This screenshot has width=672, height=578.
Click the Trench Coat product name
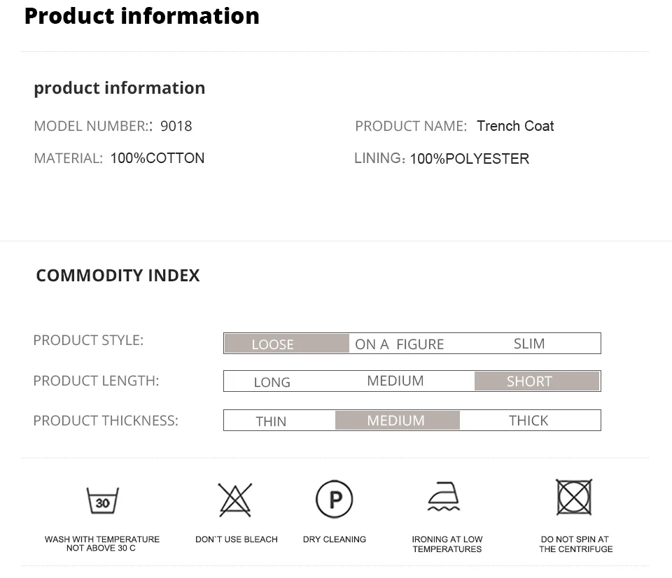[x=515, y=126]
